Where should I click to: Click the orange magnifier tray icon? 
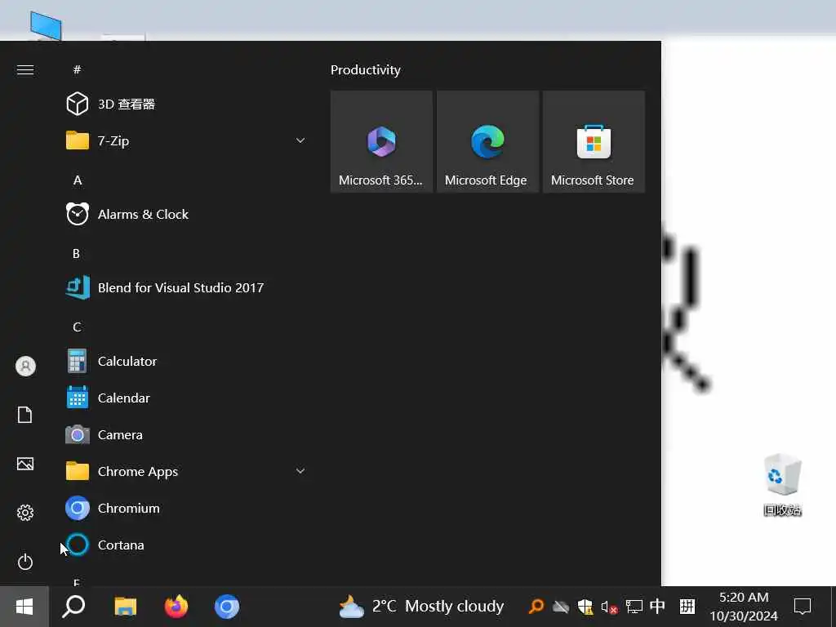click(536, 607)
